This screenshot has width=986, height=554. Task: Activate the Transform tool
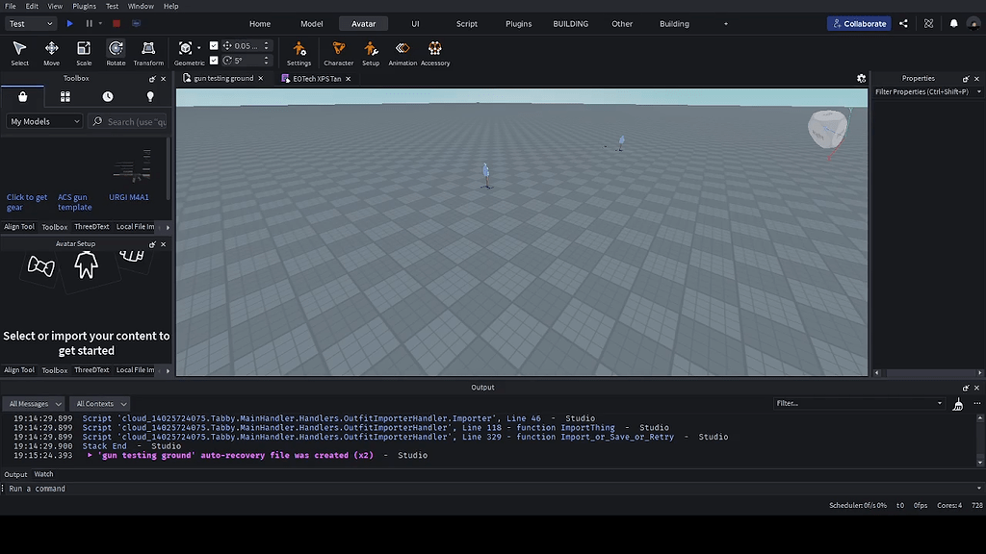pyautogui.click(x=148, y=54)
